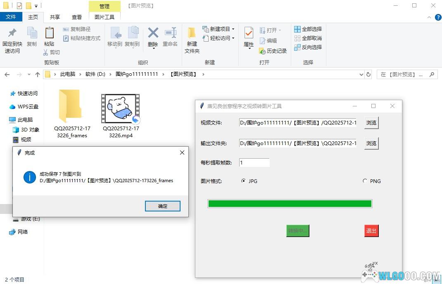Click the Rename (重命名) icon
This screenshot has width=442, height=284.
pos(170,33)
